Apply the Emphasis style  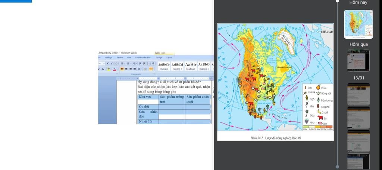(164, 66)
